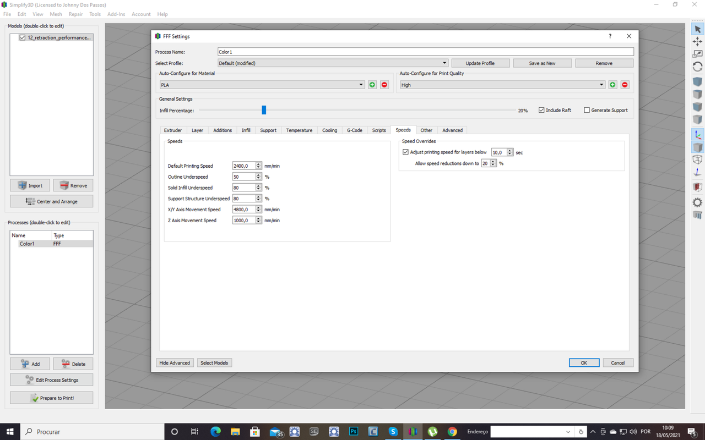
Task: Enable the Generate Support checkbox
Action: tap(587, 110)
